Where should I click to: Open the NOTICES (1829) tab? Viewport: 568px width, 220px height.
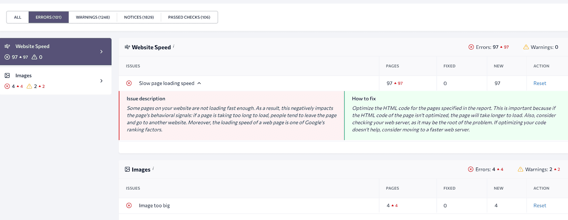pyautogui.click(x=139, y=17)
